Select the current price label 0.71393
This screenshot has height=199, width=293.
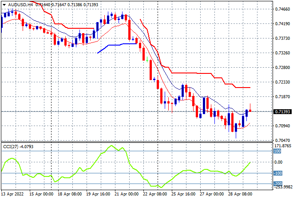[x=282, y=112]
